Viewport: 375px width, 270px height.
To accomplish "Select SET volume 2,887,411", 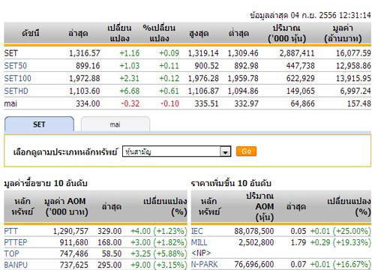I will [x=297, y=53].
